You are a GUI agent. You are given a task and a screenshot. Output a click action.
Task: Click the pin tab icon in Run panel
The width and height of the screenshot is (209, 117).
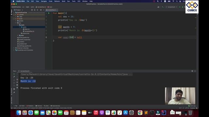(x=14, y=92)
